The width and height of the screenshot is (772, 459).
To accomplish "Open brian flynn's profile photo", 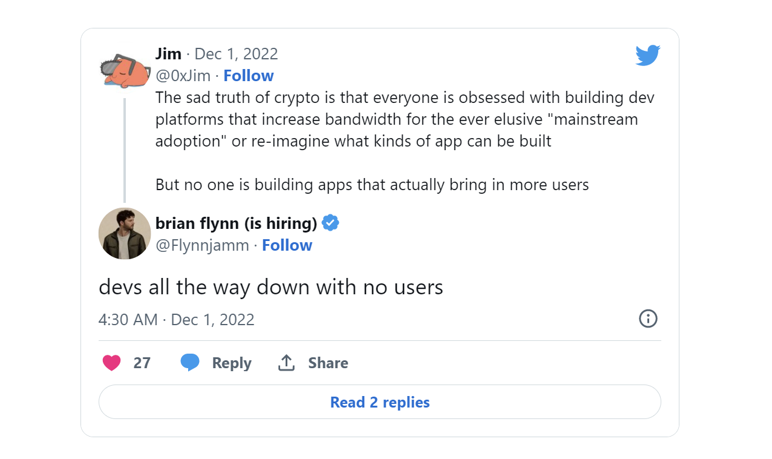I will pyautogui.click(x=125, y=234).
